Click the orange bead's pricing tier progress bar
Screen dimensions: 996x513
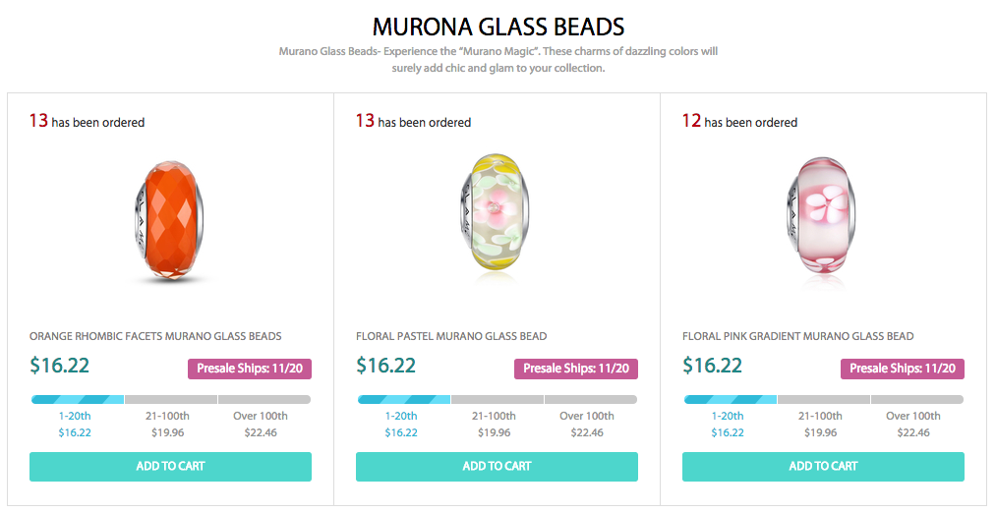pos(170,400)
